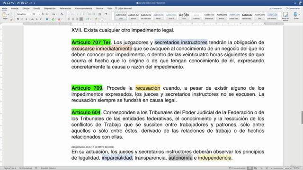Switch to the Revisar tab
Viewport: 303px width, 170px height.
[x=100, y=8]
